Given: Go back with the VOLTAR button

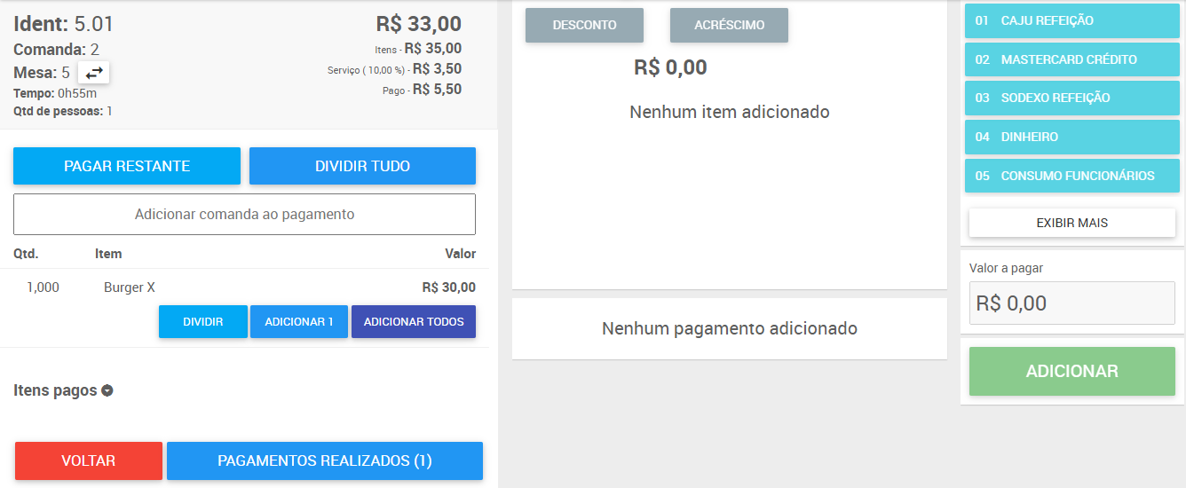Looking at the screenshot, I should 89,461.
